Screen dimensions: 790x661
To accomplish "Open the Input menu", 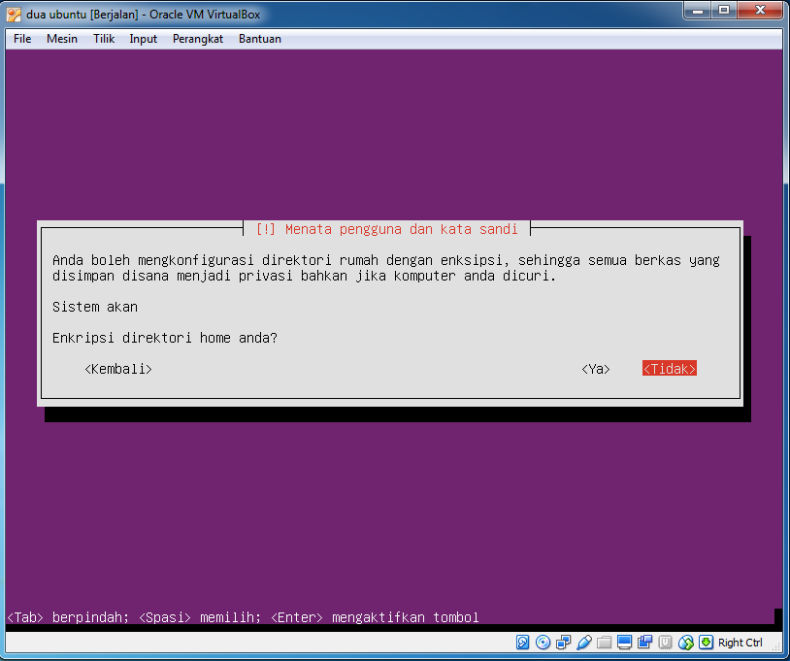I will (143, 39).
